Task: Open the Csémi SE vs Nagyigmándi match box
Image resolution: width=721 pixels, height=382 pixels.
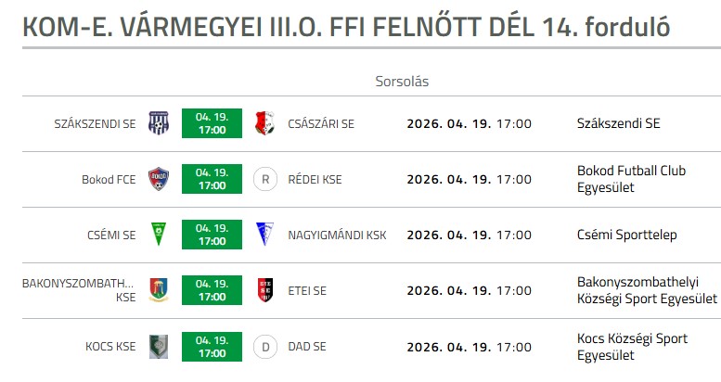Action: (212, 235)
